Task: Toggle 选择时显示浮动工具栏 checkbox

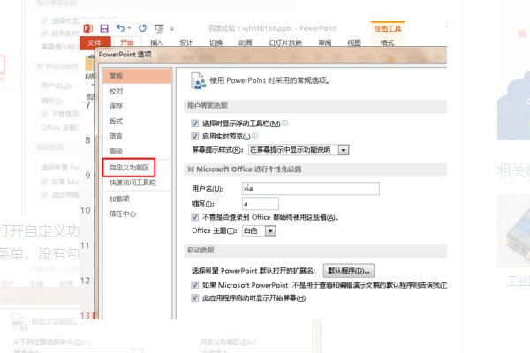Action: pos(194,124)
